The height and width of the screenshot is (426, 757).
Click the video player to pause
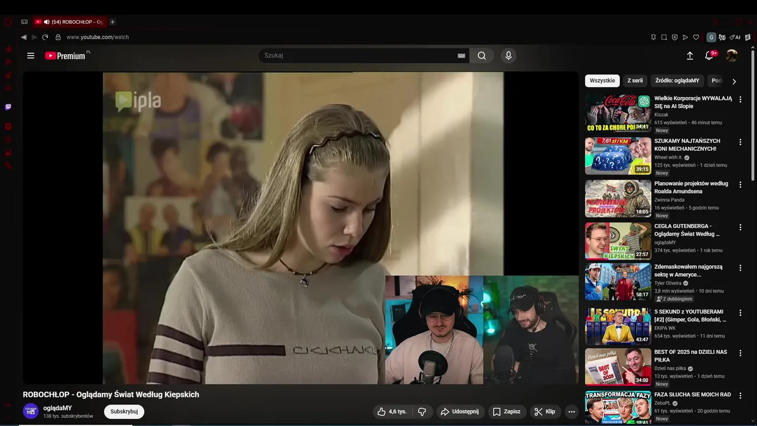click(300, 228)
